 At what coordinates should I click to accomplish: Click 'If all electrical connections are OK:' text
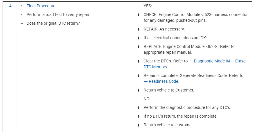point(175,38)
